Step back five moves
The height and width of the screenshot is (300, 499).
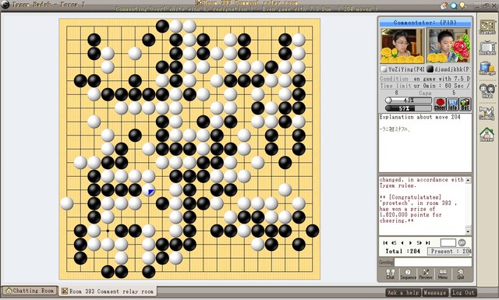tap(394, 243)
